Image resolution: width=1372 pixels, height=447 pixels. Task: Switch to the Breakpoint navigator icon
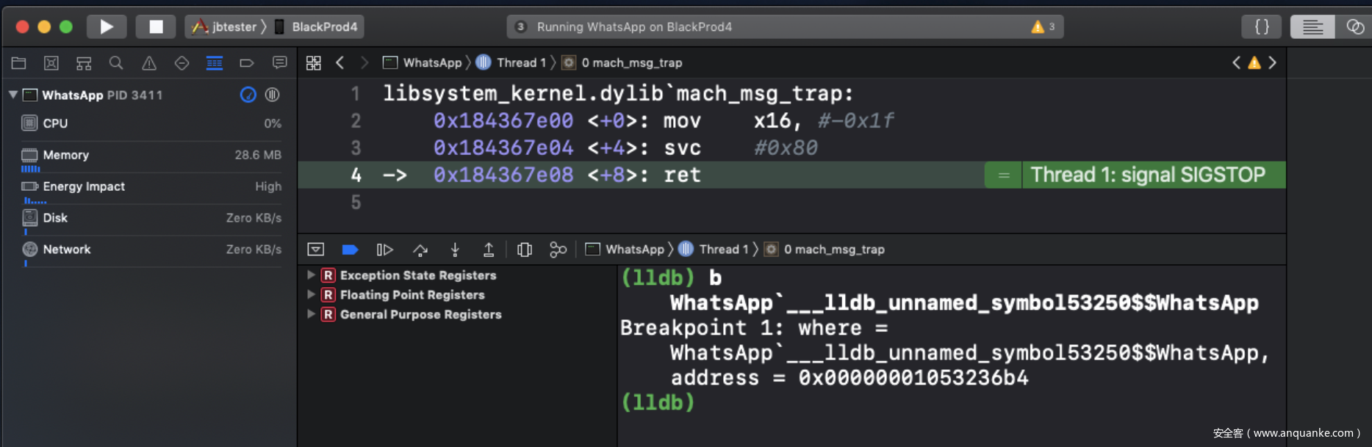tap(247, 63)
